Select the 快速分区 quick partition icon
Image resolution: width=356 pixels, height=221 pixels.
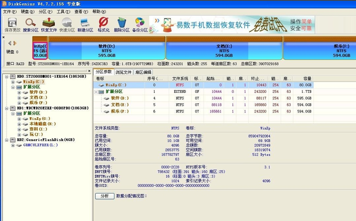67,25
